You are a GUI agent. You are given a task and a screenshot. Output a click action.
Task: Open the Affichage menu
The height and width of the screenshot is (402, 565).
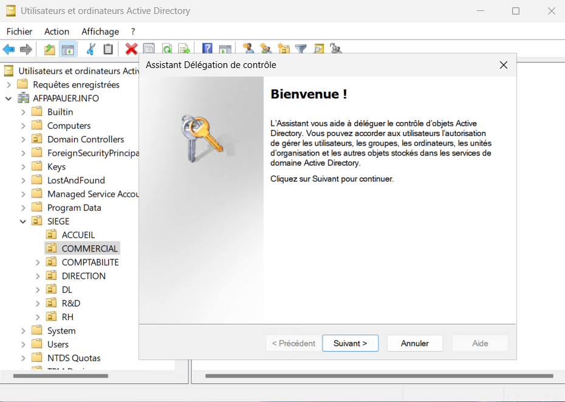tap(100, 32)
